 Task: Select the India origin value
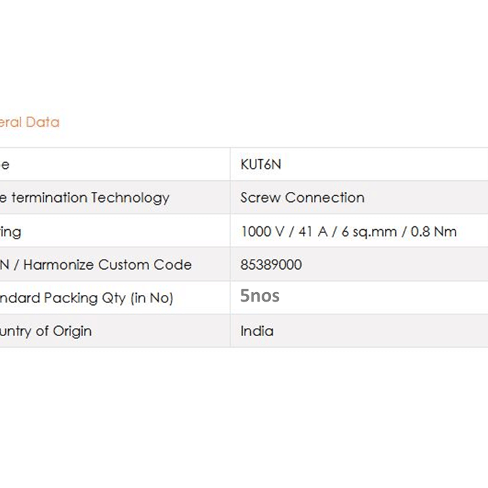(x=257, y=331)
